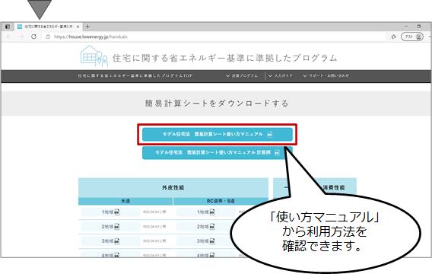Minimize the browser window
The width and height of the screenshot is (432, 274).
(x=406, y=26)
